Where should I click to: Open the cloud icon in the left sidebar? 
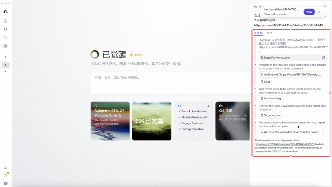coord(6,29)
